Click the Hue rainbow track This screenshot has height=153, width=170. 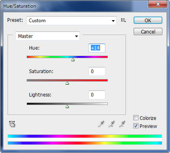click(x=67, y=57)
